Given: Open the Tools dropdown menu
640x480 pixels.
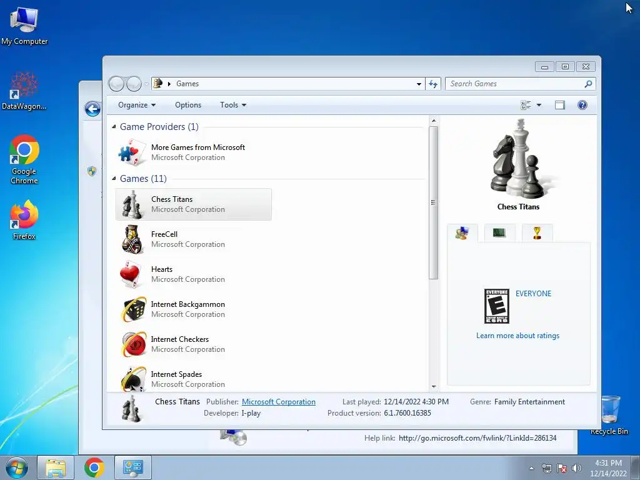Looking at the screenshot, I should [x=233, y=105].
